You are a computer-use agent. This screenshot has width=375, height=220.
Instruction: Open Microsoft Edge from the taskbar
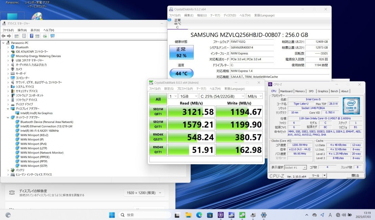199,215
